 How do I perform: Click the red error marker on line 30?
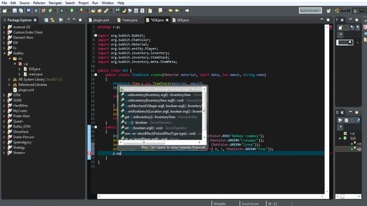pos(89,153)
